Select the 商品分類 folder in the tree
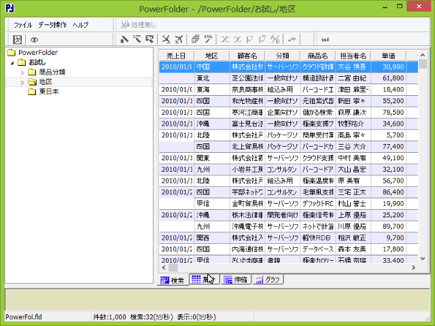The image size is (435, 326). click(47, 72)
